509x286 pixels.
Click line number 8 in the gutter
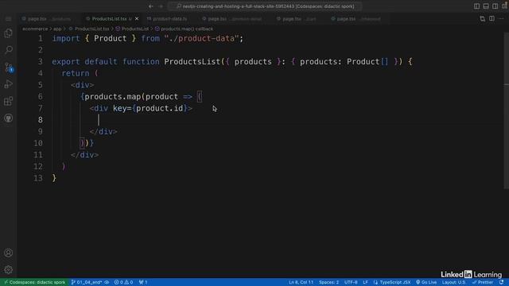(41, 120)
